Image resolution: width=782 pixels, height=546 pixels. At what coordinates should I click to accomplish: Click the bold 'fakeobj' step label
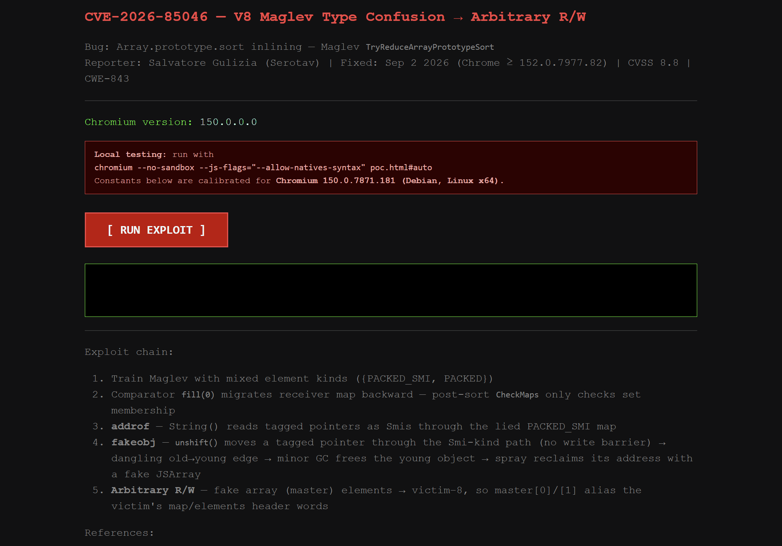click(x=133, y=443)
